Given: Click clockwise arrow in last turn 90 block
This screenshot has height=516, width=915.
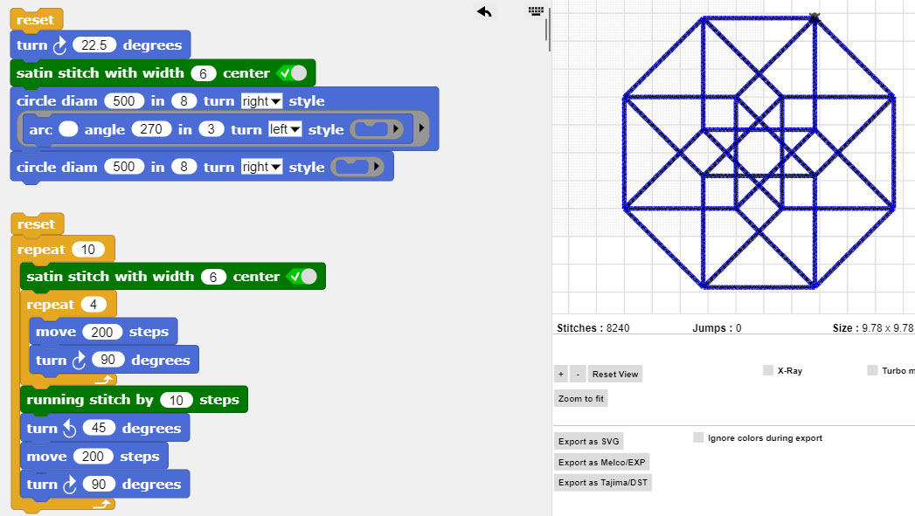Looking at the screenshot, I should click(x=69, y=485).
